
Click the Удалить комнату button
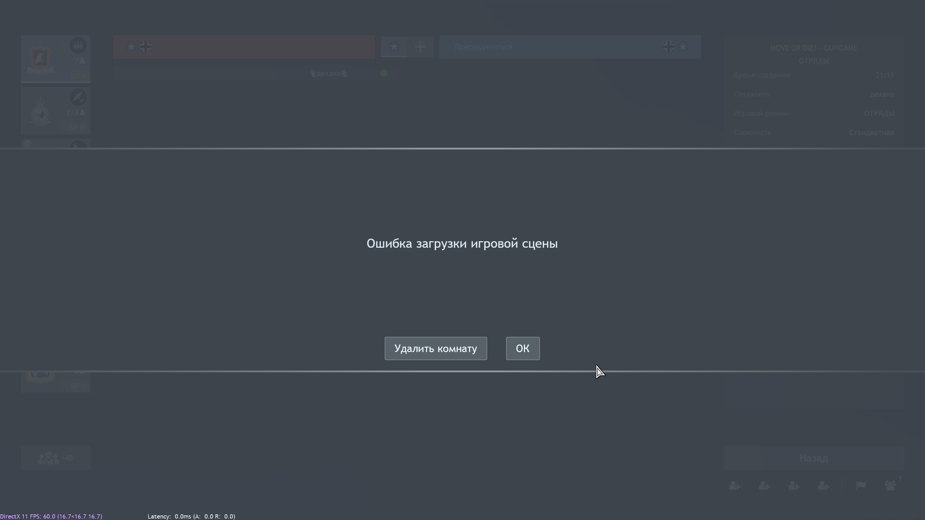coord(436,348)
